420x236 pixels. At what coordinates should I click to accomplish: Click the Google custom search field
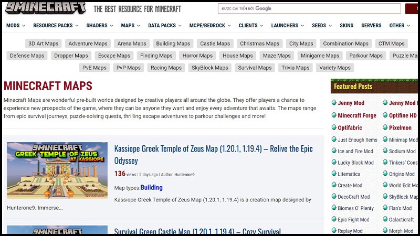tap(309, 8)
